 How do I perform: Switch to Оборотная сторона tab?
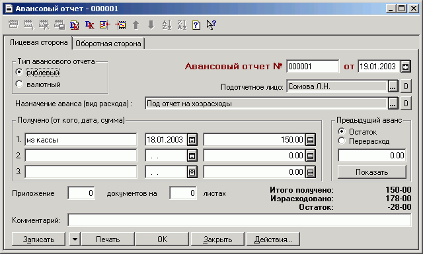coord(108,44)
